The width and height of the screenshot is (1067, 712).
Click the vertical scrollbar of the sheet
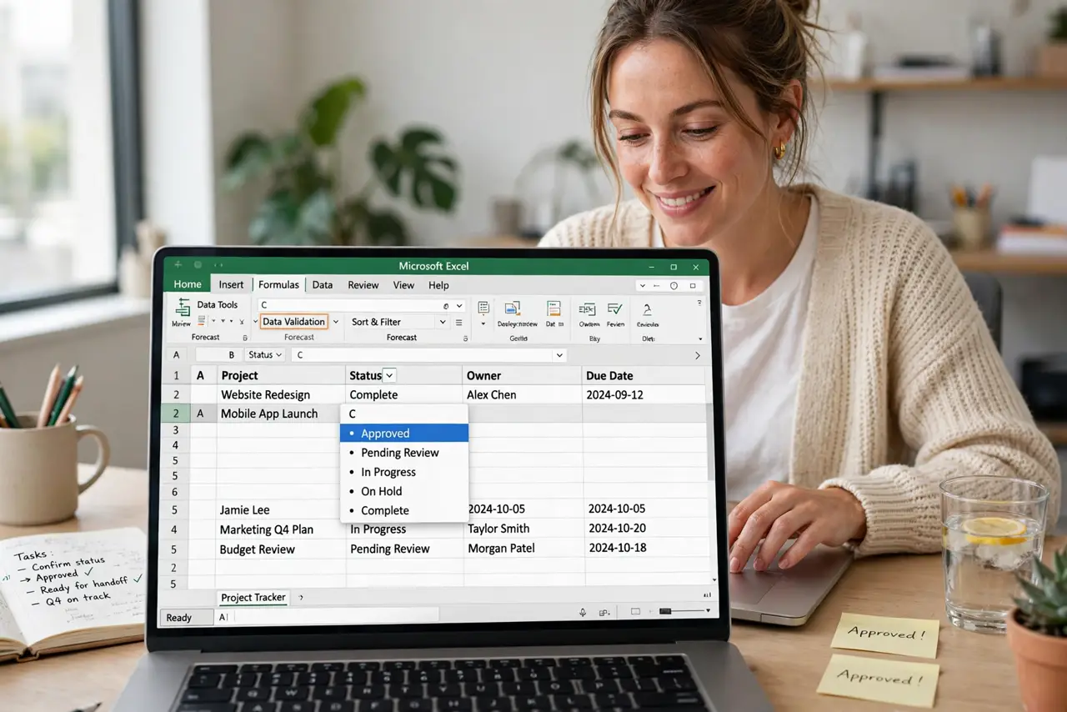coord(710,442)
